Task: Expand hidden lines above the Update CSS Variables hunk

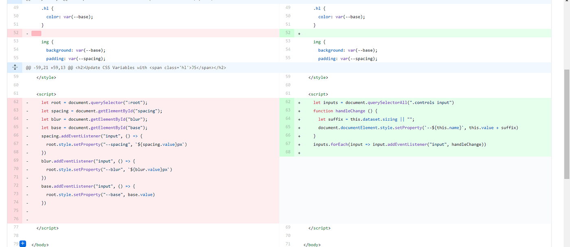Action: tap(15, 67)
